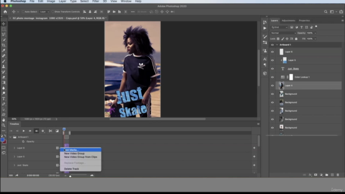Enable Show Transform Controls checkbox
Screen dimensions: 345x194
tap(53, 12)
